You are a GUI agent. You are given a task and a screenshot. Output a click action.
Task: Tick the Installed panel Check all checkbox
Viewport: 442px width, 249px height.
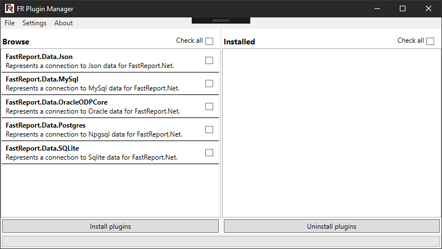[x=430, y=41]
